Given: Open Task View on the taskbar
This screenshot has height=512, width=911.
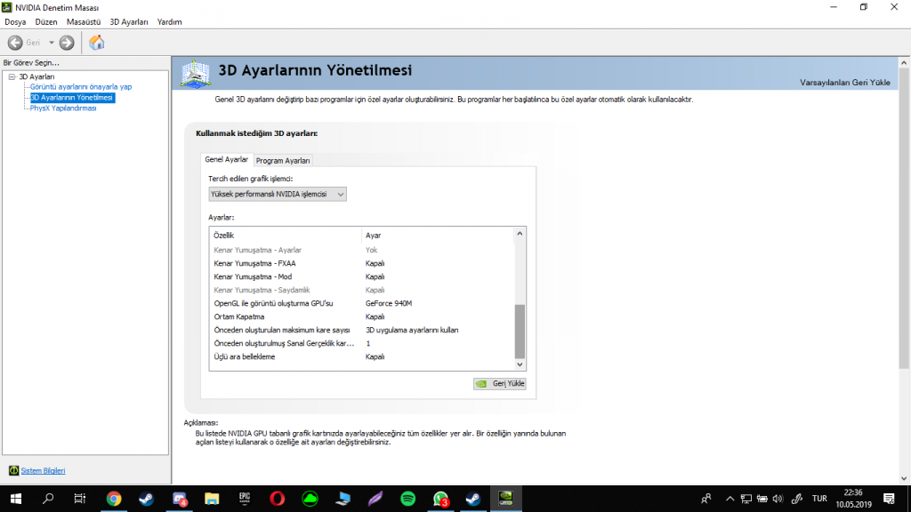Looking at the screenshot, I should [x=79, y=499].
